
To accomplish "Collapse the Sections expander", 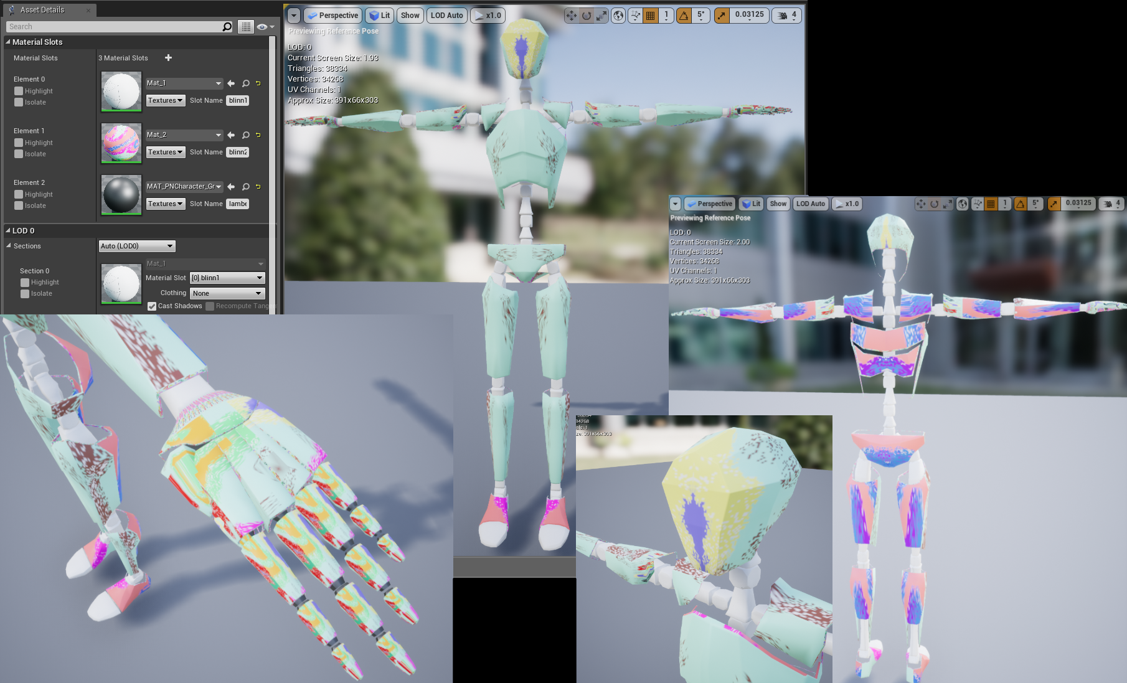I will 9,246.
